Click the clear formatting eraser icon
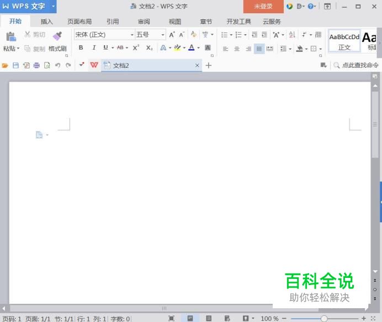This screenshot has width=382, height=322. (x=194, y=34)
